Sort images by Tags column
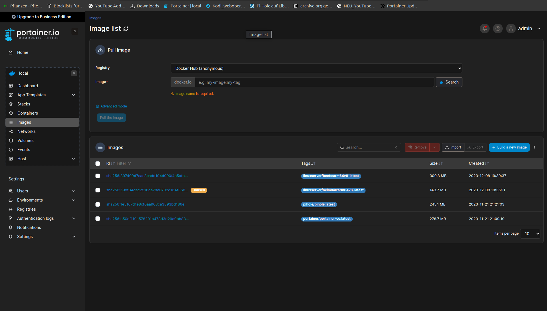This screenshot has height=311, width=547. click(308, 163)
